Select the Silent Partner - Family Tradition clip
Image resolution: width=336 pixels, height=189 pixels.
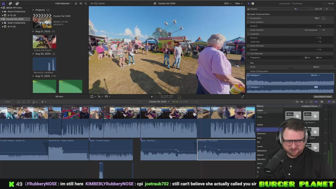69,150
